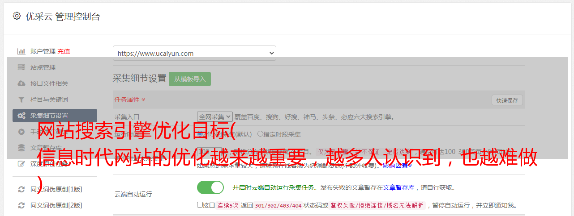Click the 连续5次 red text

[227, 206]
